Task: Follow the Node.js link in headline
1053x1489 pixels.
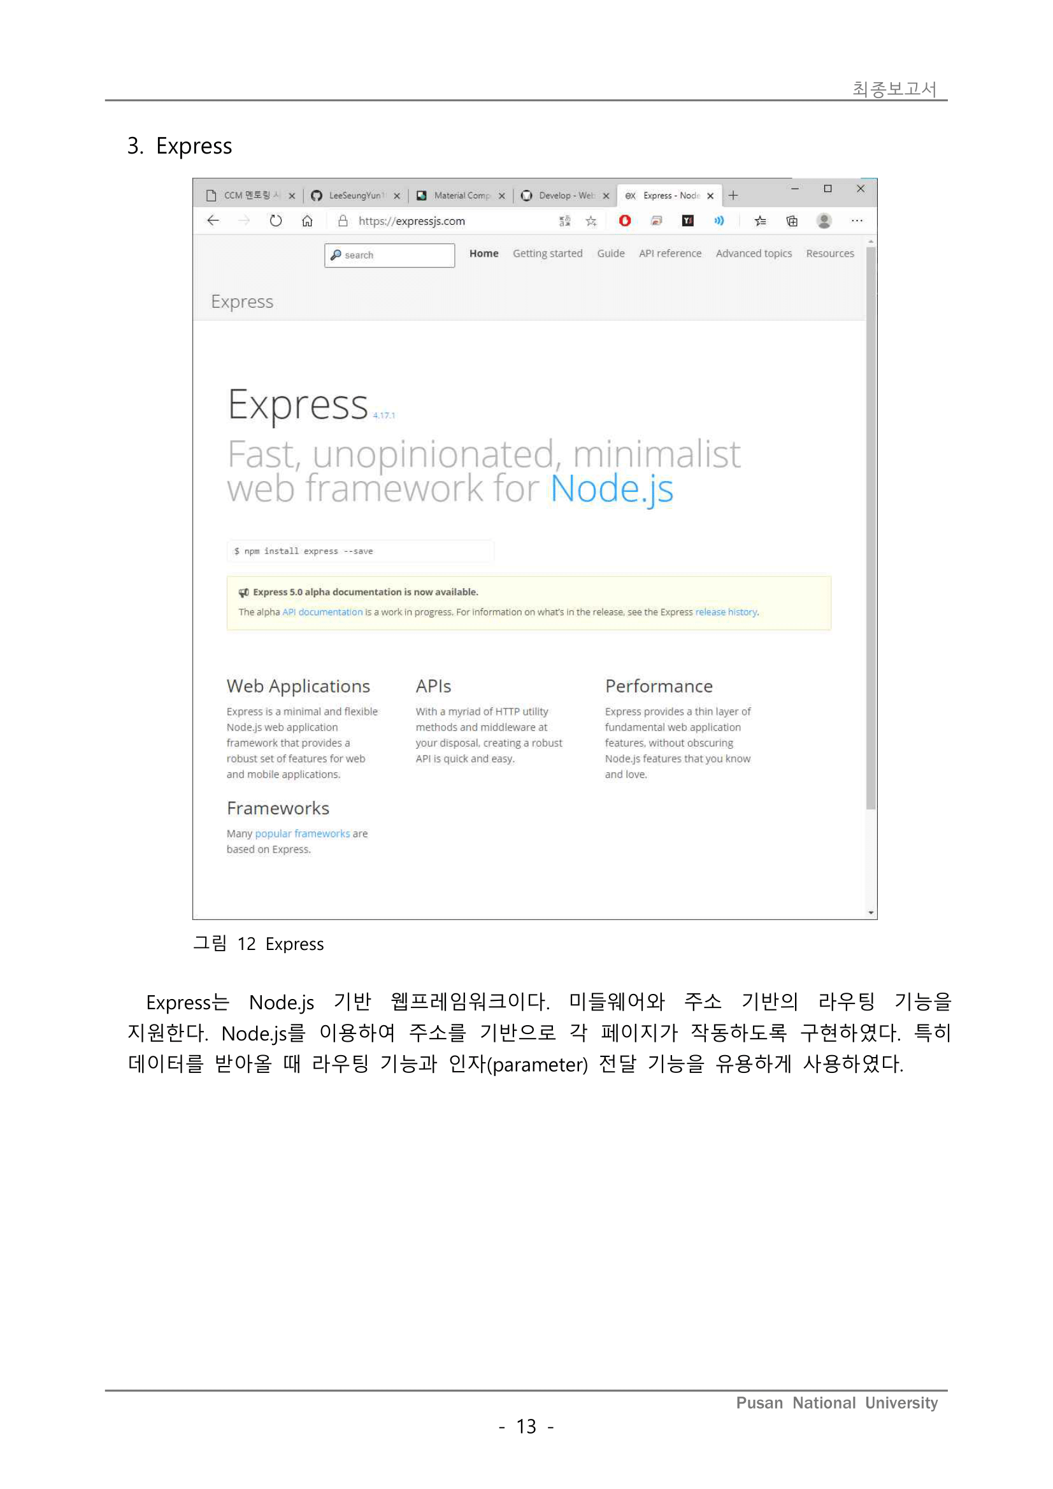Action: point(612,488)
